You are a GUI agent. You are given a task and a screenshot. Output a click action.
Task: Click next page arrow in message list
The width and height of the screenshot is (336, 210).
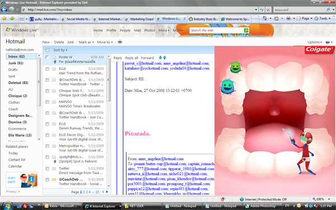tap(107, 192)
